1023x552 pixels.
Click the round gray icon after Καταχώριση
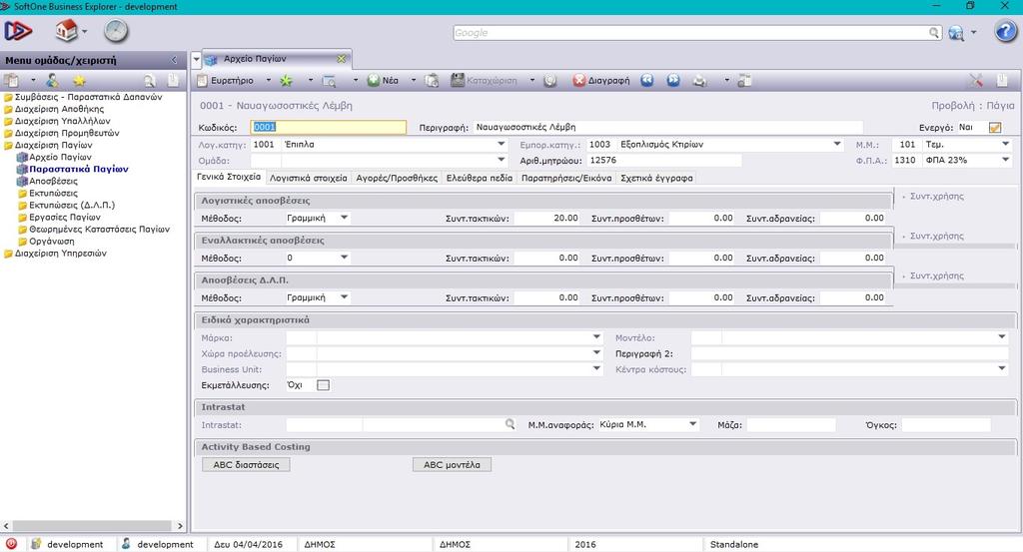tap(550, 81)
